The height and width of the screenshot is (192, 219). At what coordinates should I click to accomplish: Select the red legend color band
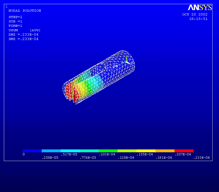click(184, 151)
